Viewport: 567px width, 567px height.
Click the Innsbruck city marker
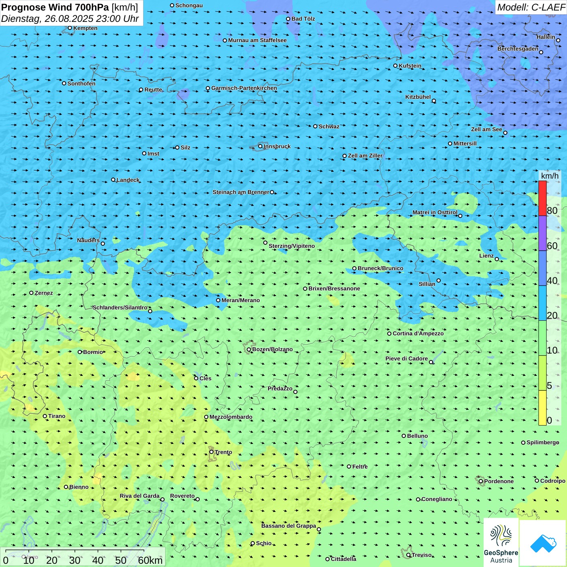pos(260,146)
